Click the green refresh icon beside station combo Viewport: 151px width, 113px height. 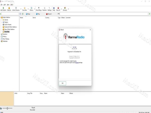pos(23,14)
